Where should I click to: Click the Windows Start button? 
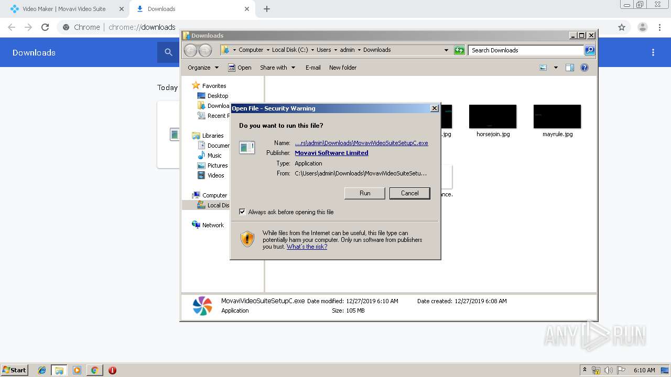coord(15,370)
